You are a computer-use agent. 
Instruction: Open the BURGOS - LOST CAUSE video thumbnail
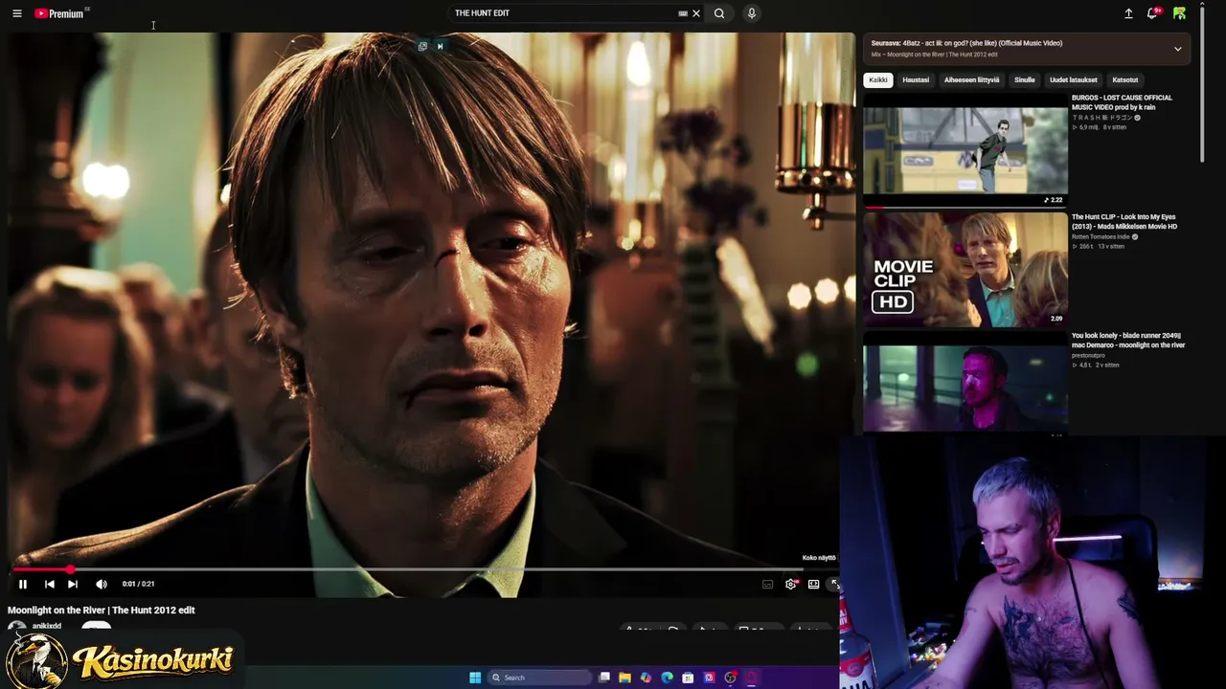click(965, 149)
